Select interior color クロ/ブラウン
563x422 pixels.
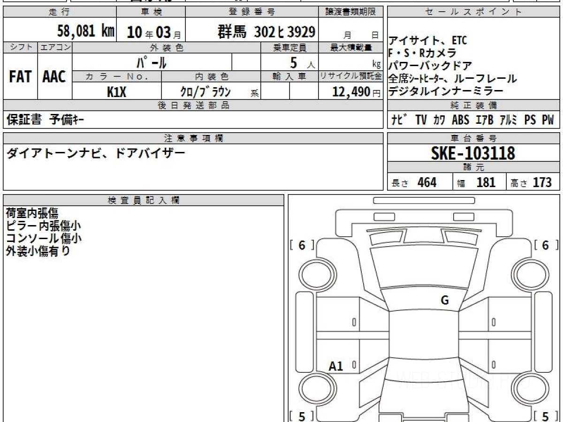[205, 92]
